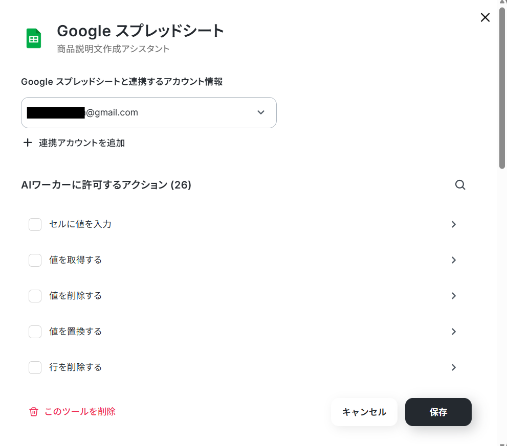Click the plus icon to add linked account

(x=28, y=143)
